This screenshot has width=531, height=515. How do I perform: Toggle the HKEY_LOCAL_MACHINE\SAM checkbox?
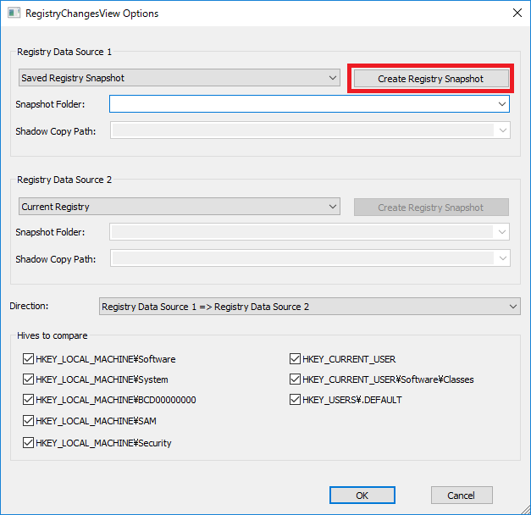[x=28, y=421]
